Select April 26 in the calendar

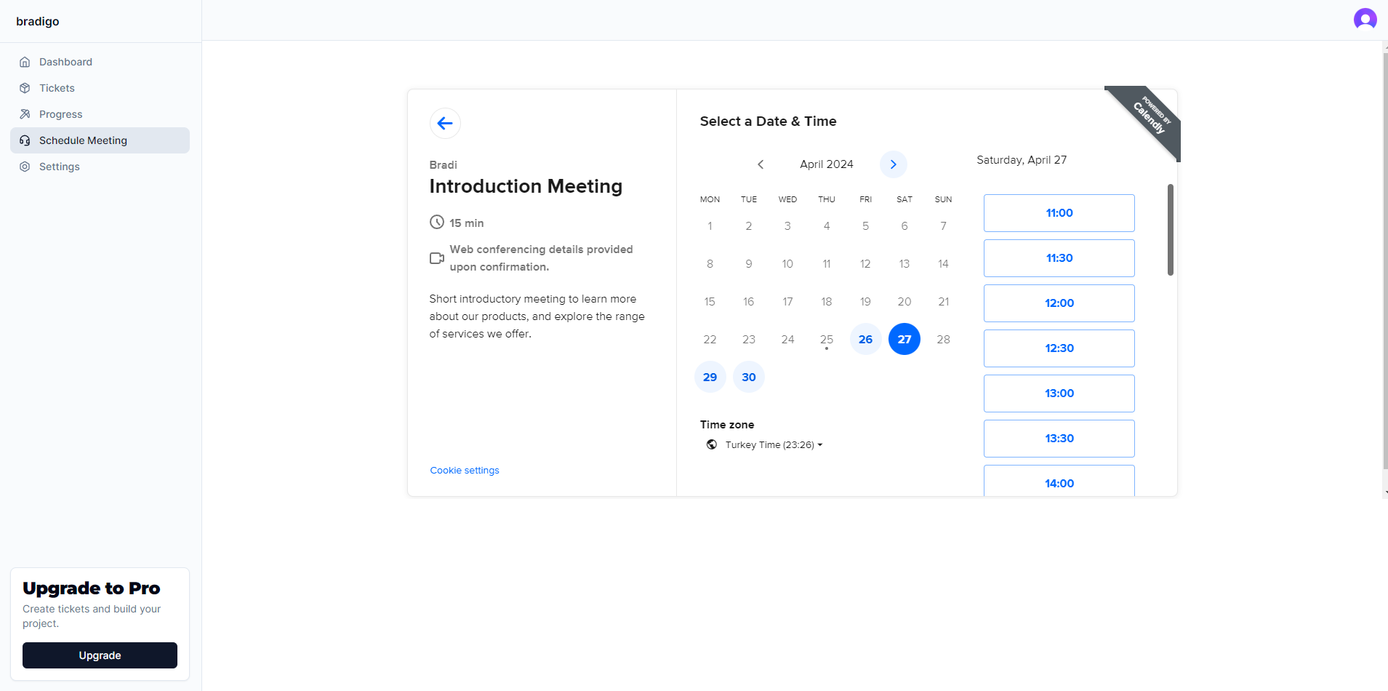[x=865, y=339]
